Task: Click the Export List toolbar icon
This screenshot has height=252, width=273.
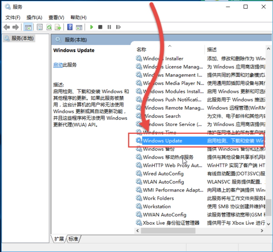Action: tap(58, 27)
